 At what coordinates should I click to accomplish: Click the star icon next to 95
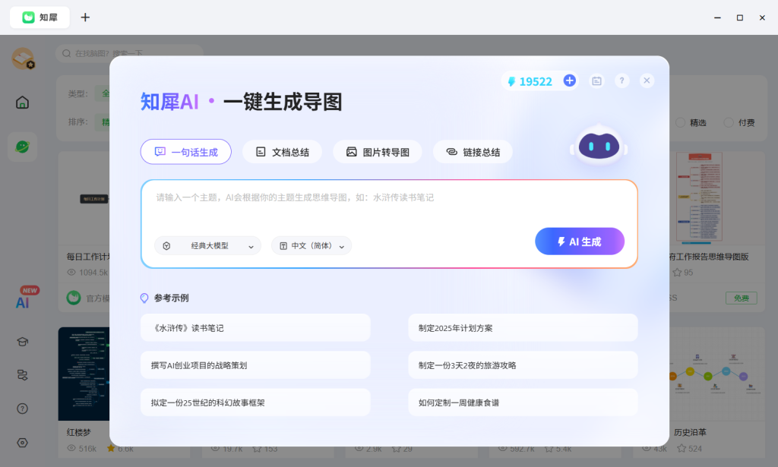coord(677,272)
